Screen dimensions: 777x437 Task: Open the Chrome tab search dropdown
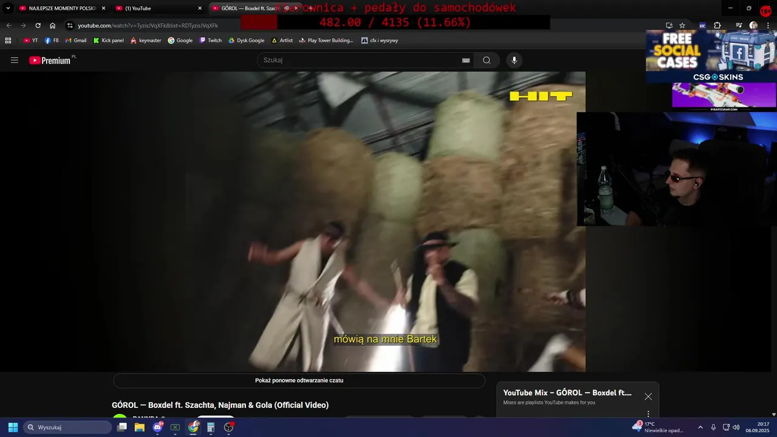click(8, 8)
